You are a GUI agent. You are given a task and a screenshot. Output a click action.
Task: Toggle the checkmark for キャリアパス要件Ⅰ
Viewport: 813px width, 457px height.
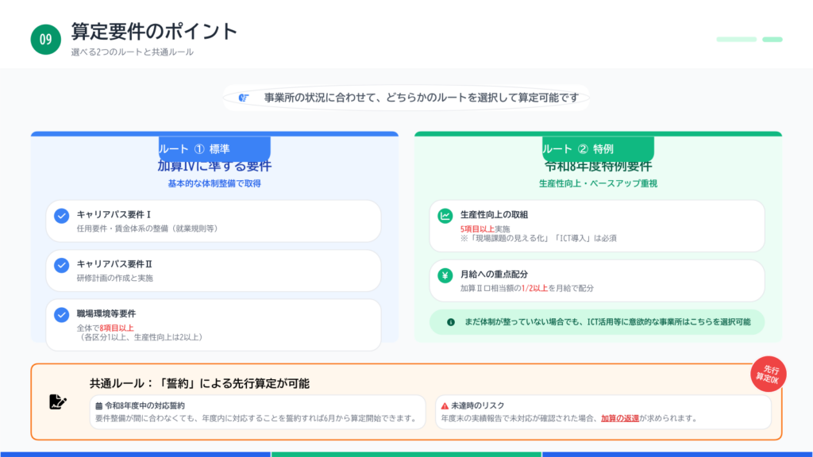coord(62,216)
